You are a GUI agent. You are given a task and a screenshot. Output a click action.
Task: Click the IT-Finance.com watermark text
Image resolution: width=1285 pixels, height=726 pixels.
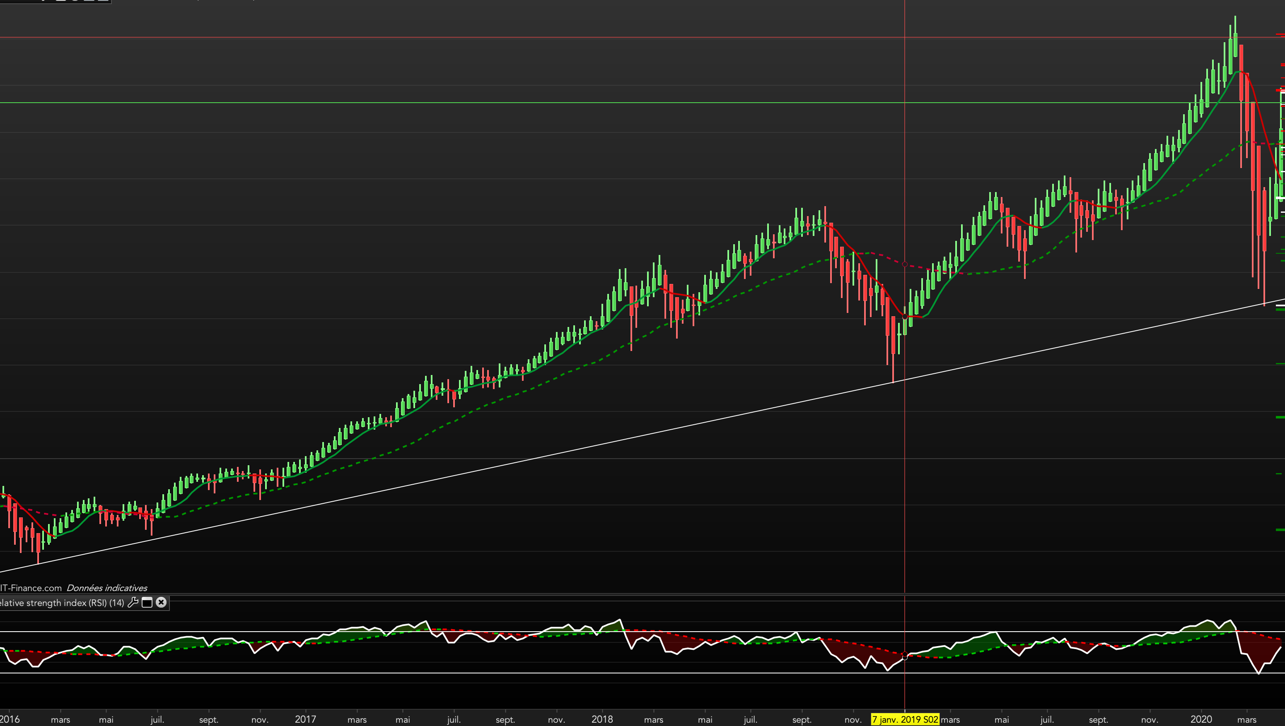point(31,588)
